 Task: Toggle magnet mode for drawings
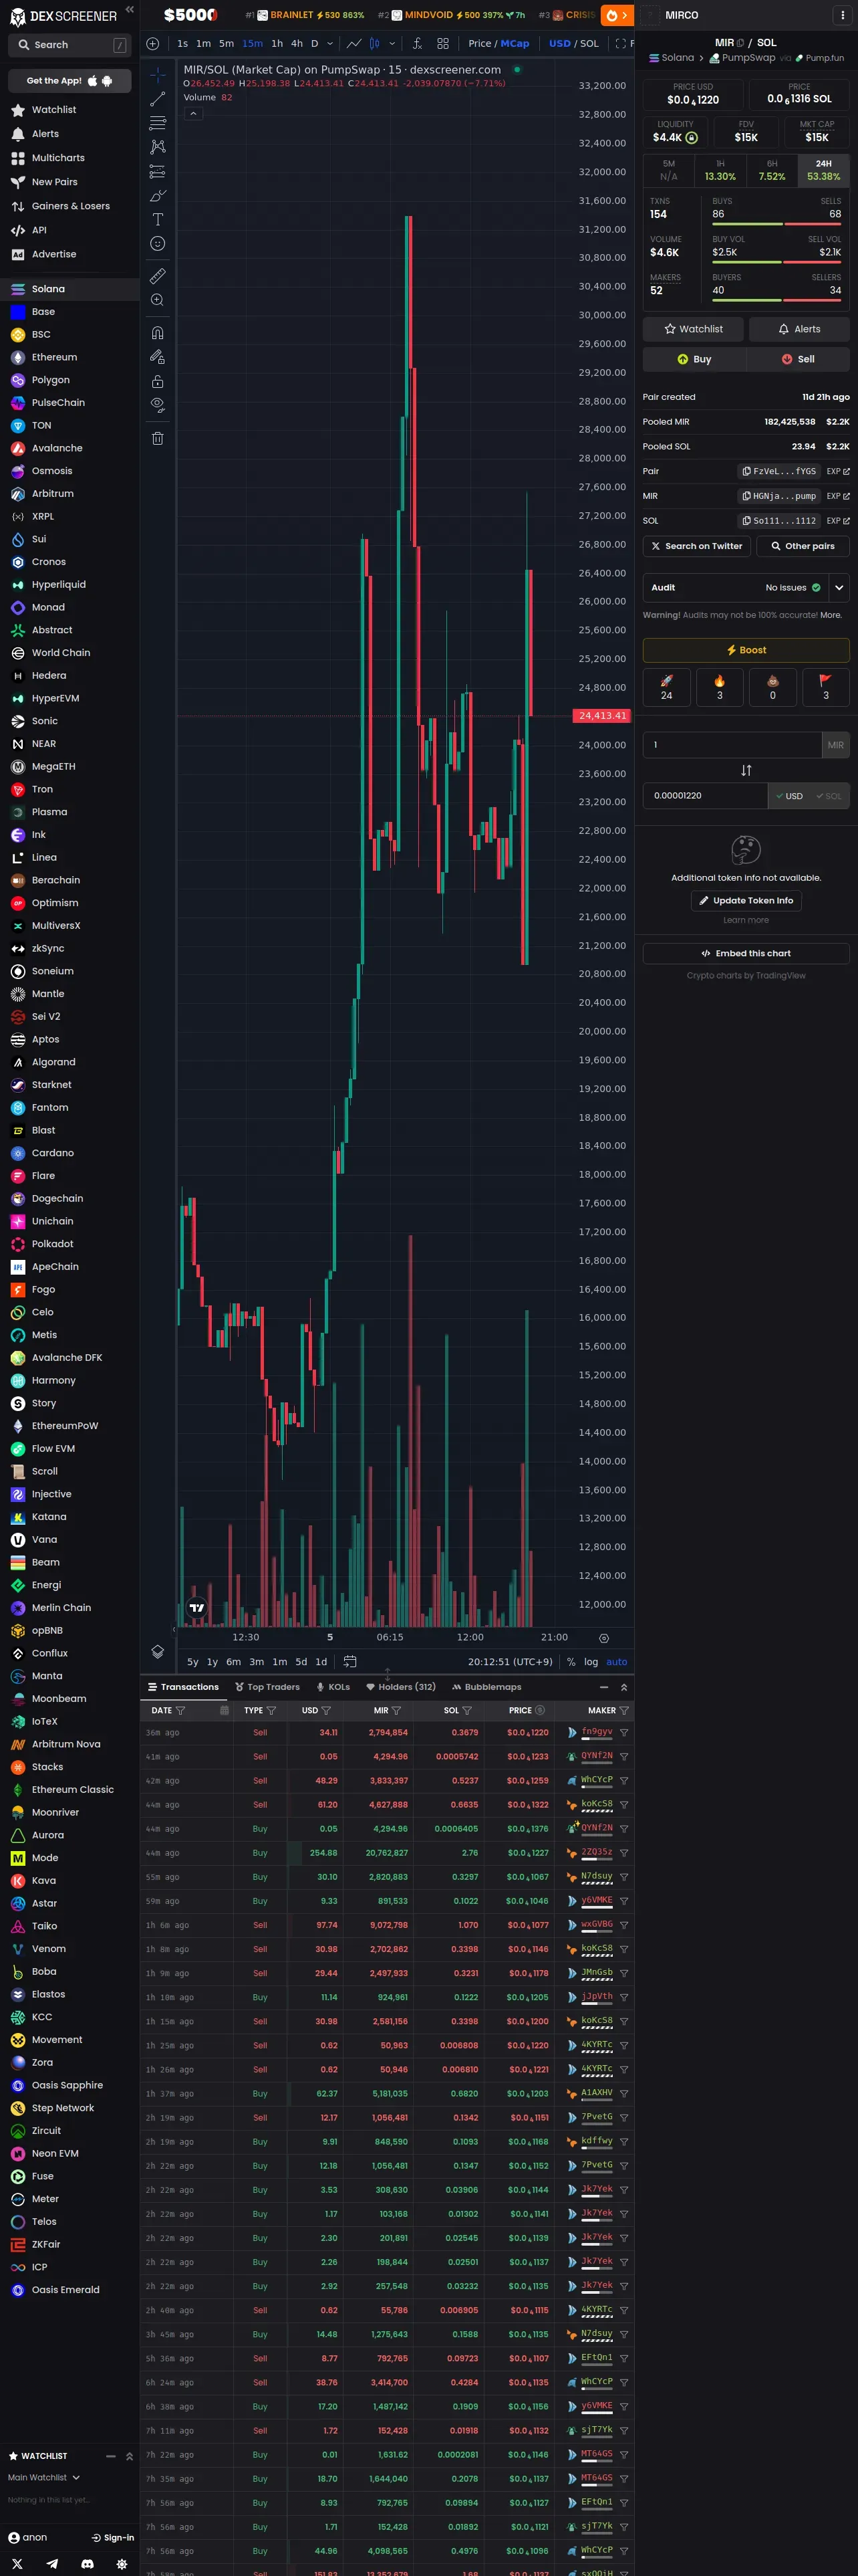click(x=158, y=333)
